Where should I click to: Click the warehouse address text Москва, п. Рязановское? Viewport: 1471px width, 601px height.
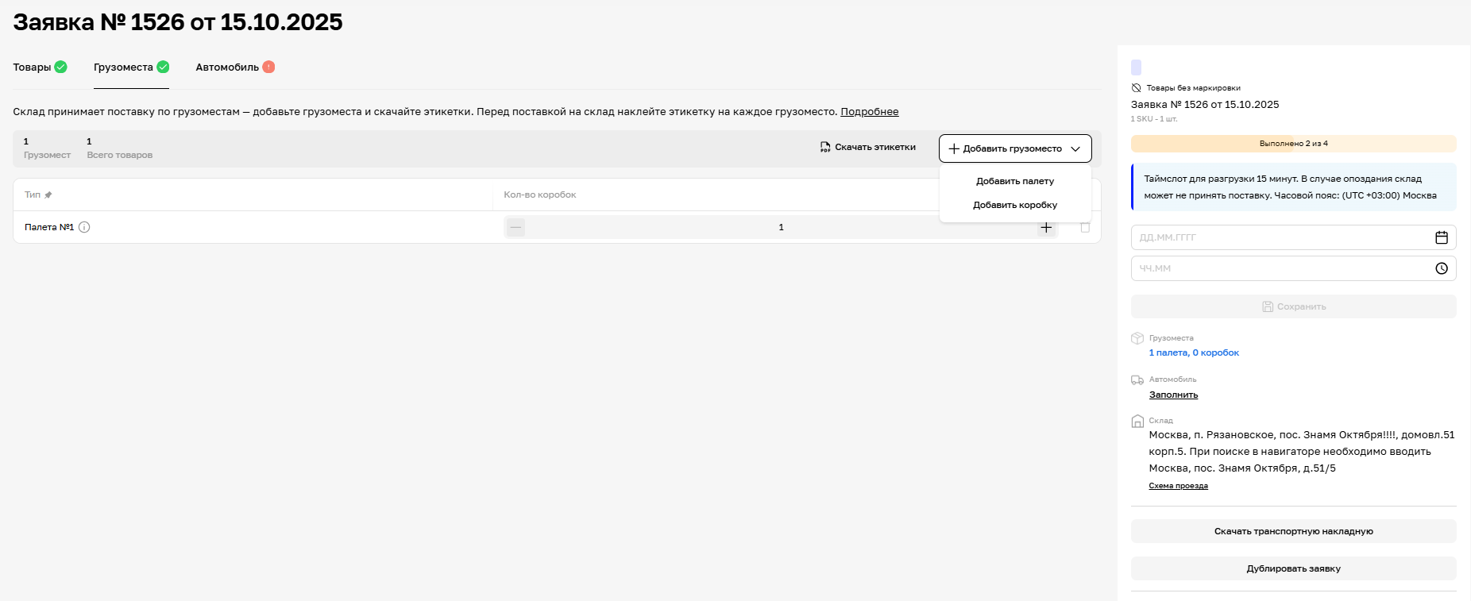[1301, 451]
